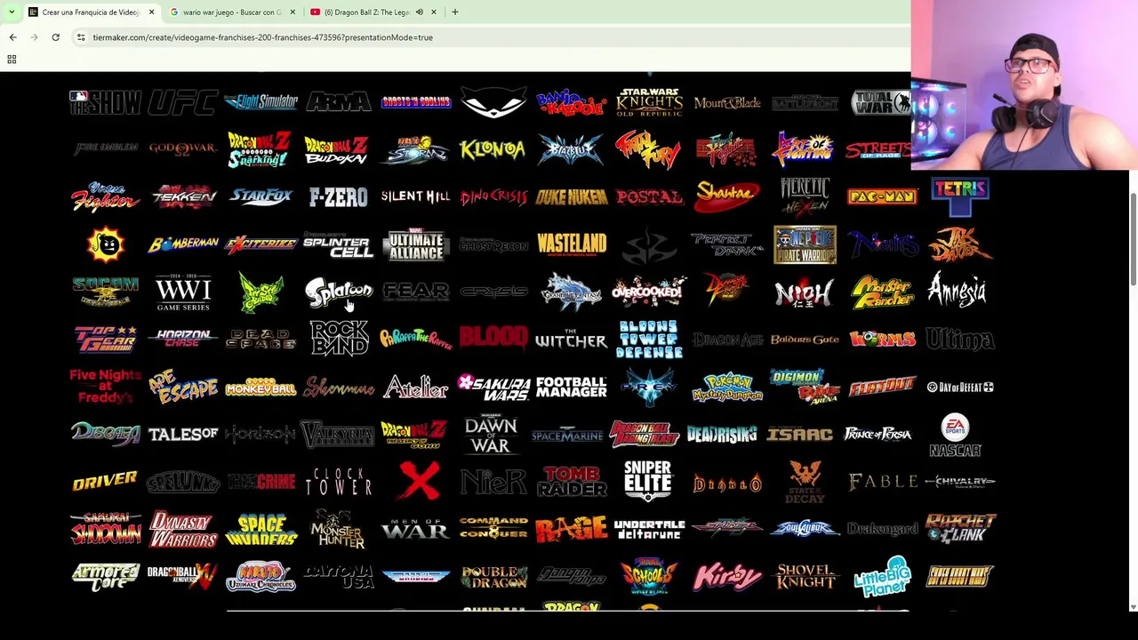Click the Fable logo
This screenshot has height=640, width=1138.
tap(882, 482)
